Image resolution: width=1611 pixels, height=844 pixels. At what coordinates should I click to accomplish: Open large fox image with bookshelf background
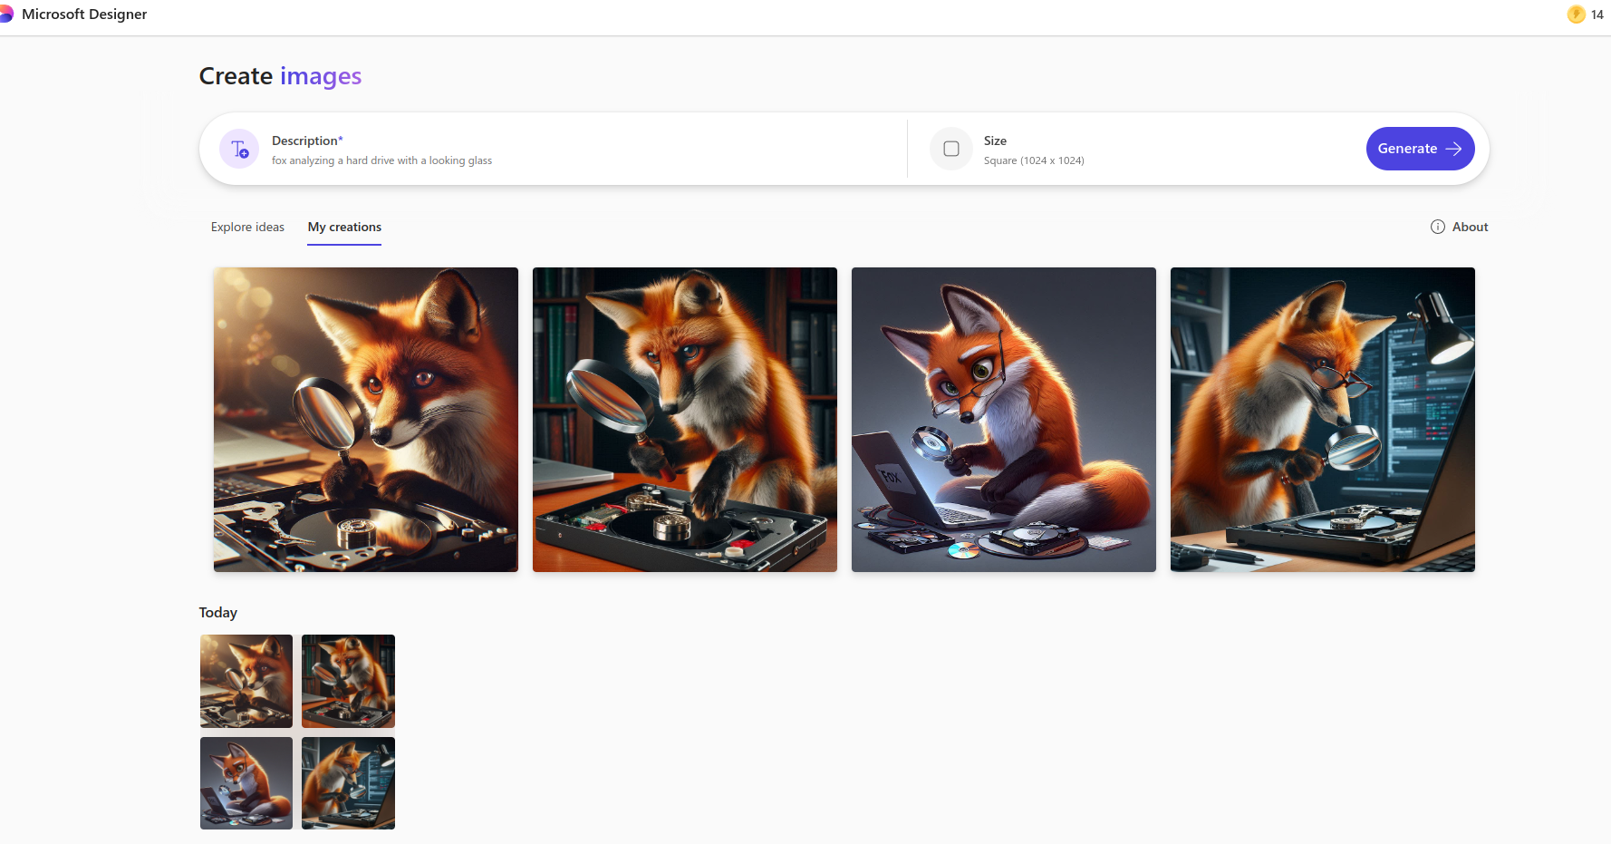click(x=685, y=419)
